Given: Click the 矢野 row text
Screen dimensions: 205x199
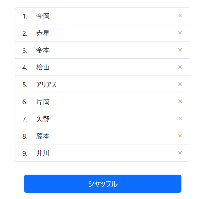Looking at the screenshot, I should (43, 119).
